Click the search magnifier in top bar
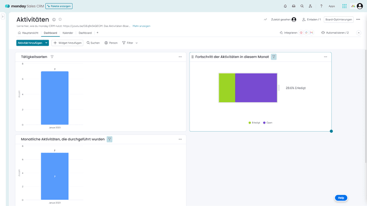 [302, 6]
